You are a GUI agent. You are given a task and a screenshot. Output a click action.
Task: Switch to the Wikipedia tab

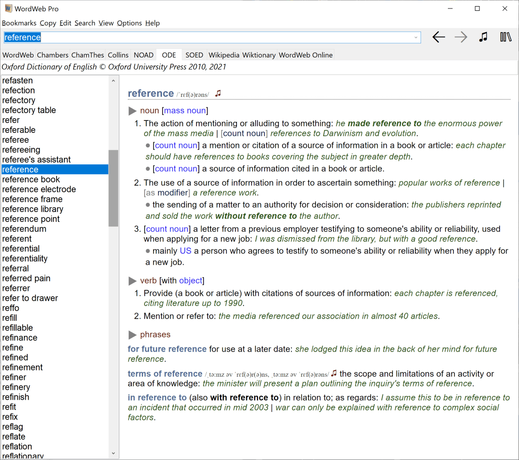[x=224, y=55]
